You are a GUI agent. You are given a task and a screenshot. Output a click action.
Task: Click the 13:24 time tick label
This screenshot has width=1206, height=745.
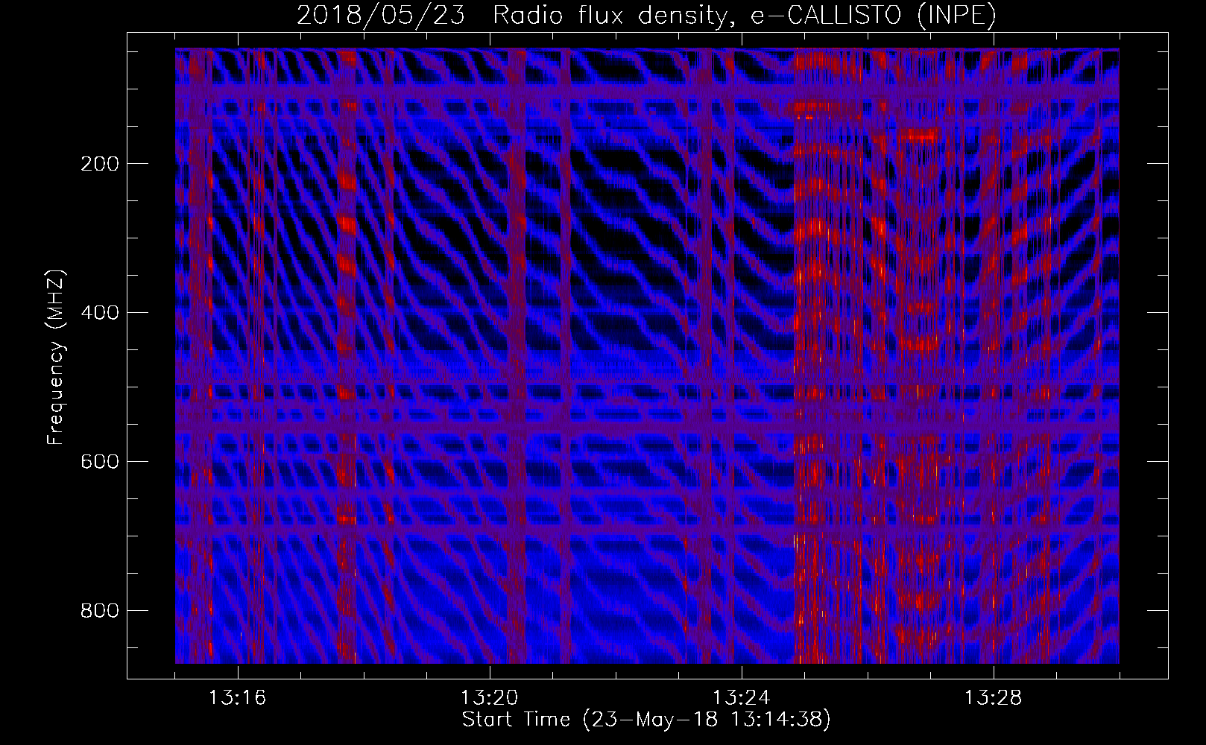(741, 698)
